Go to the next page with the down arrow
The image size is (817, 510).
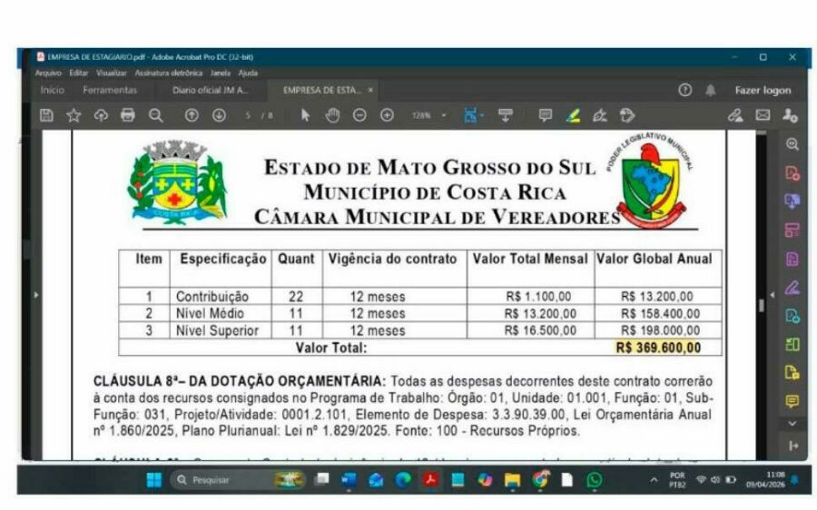click(219, 115)
